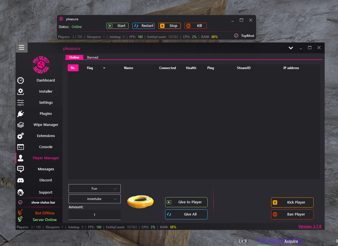Select the Wipe Manager layers icon
The image size is (338, 246).
point(21,125)
